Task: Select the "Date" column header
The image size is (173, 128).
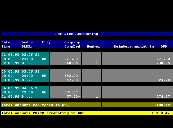Action: coord(6,42)
